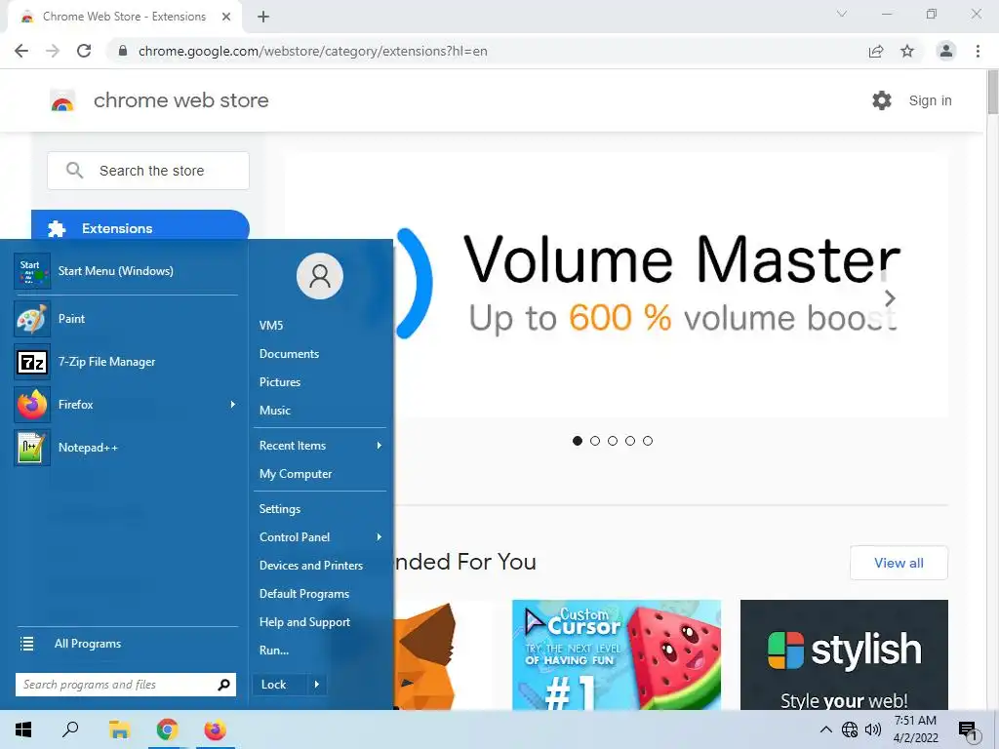The height and width of the screenshot is (749, 999).
Task: Open Devices and Printers
Action: [311, 566]
